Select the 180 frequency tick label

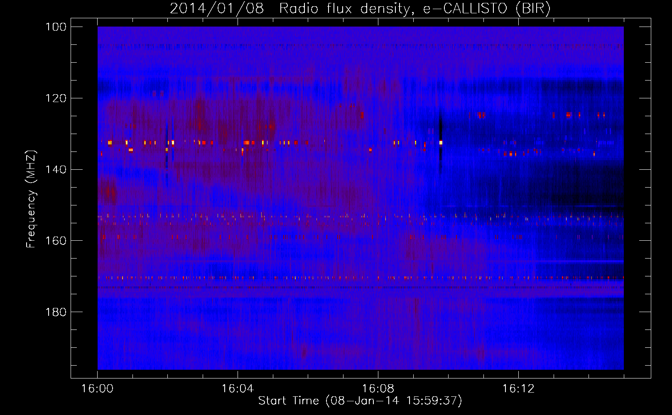56,312
